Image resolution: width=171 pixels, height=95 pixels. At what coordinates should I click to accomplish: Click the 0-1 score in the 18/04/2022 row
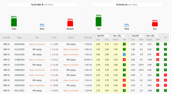click(x=52, y=85)
